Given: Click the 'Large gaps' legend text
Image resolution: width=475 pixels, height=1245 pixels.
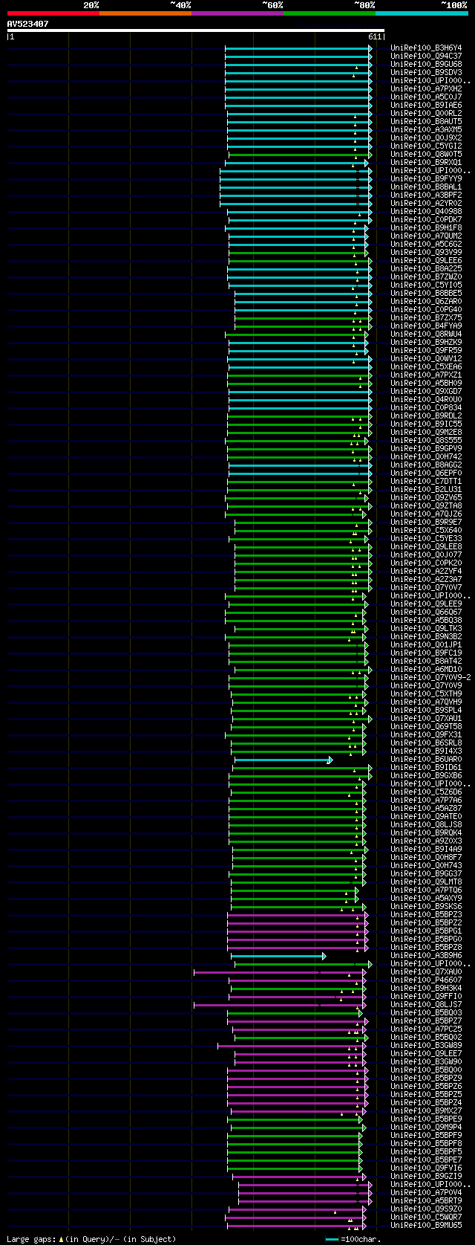Looking at the screenshot, I should click(91, 1239).
